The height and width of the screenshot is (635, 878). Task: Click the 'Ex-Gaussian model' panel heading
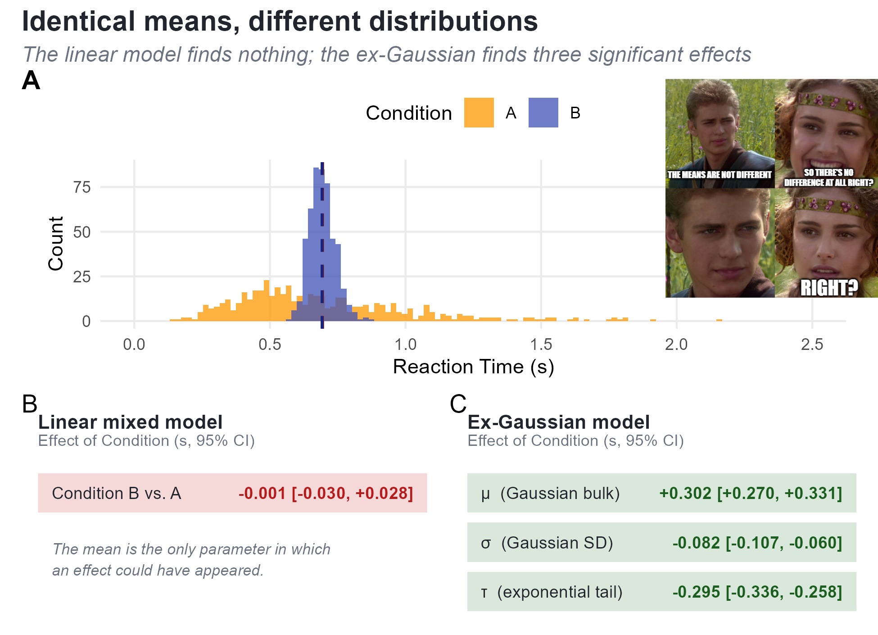pyautogui.click(x=558, y=422)
